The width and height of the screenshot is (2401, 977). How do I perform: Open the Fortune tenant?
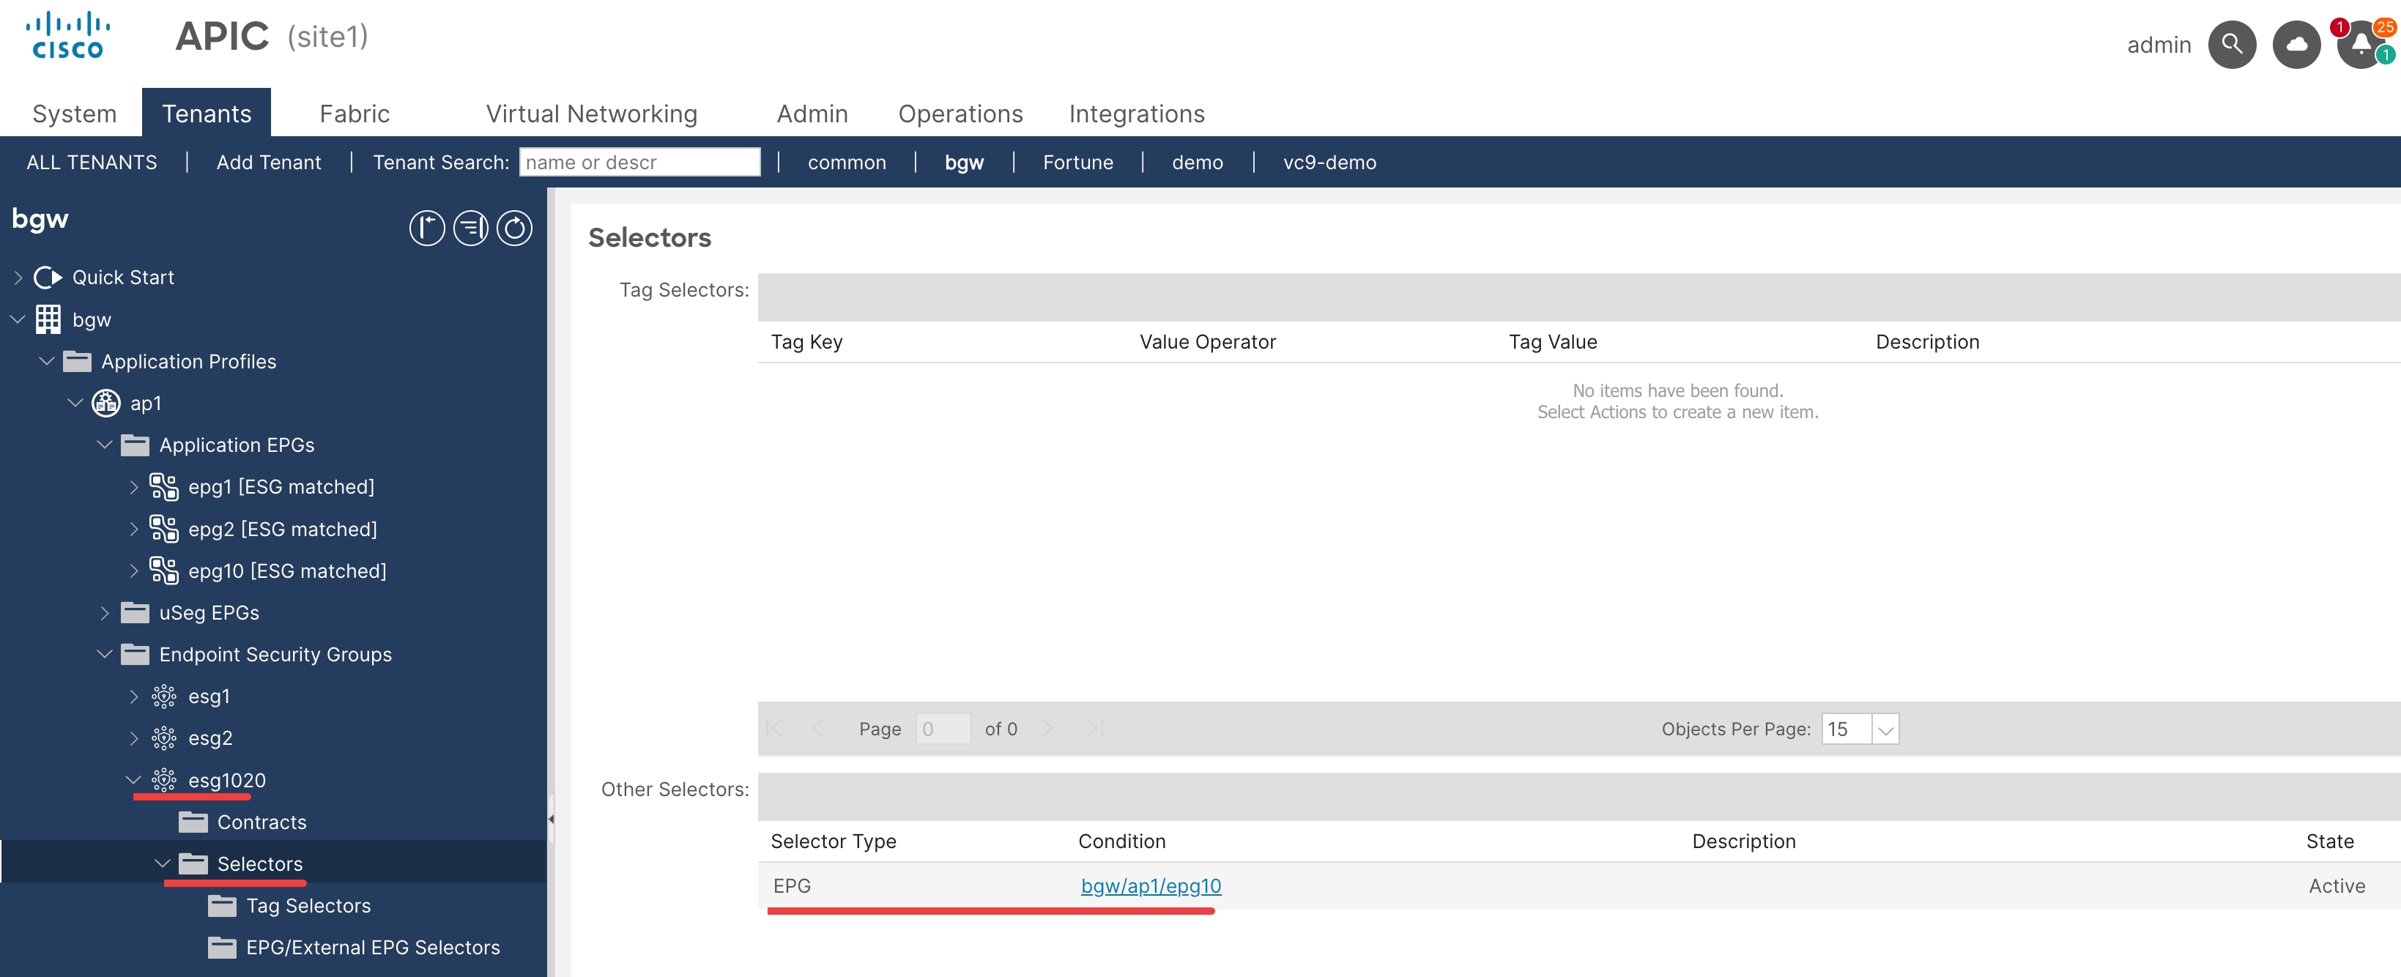[x=1077, y=162]
